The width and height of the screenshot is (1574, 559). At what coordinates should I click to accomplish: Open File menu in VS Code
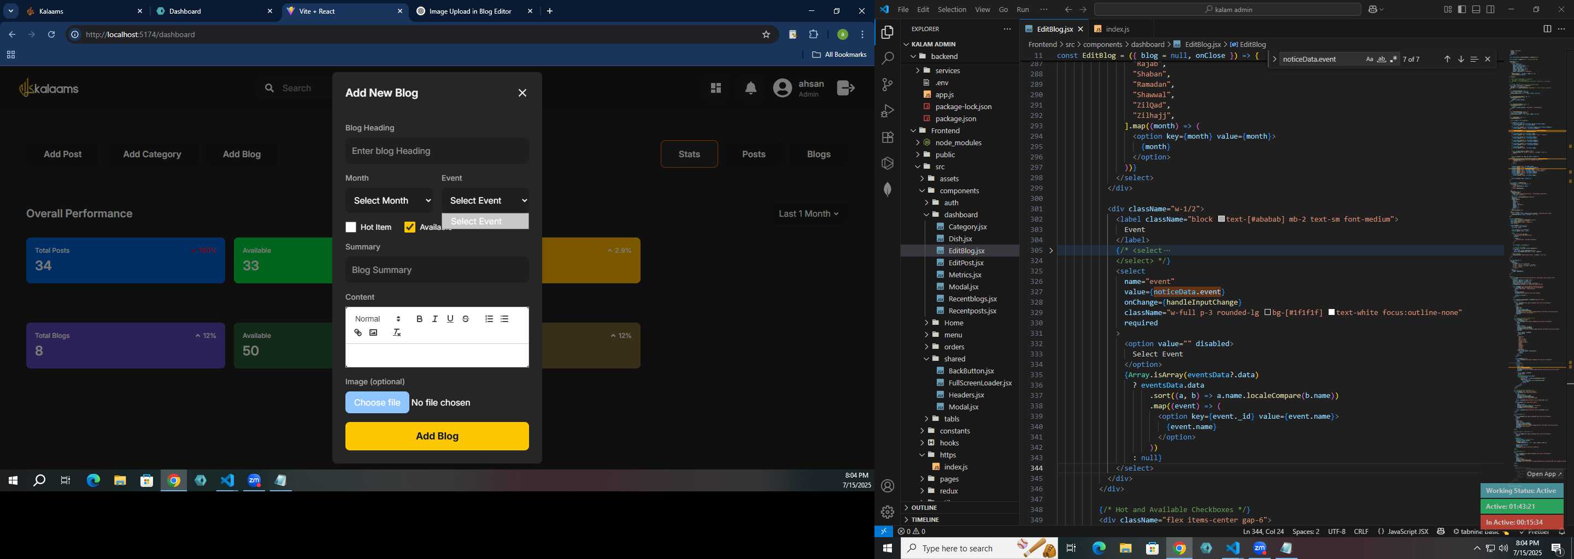tap(903, 9)
